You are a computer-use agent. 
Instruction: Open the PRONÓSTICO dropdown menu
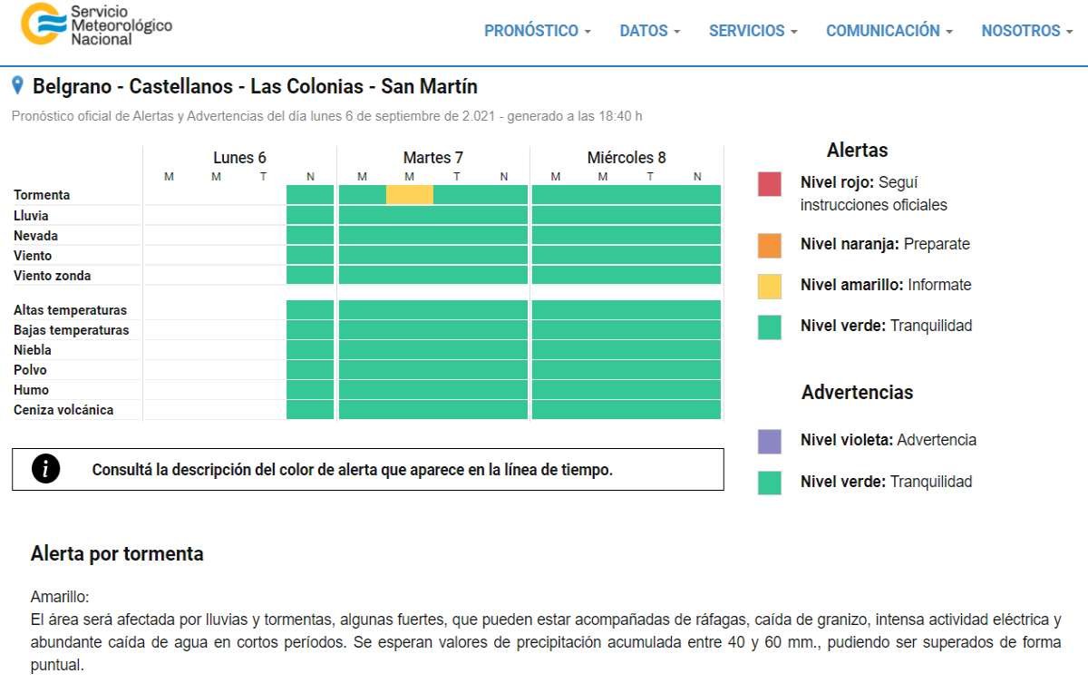click(537, 31)
